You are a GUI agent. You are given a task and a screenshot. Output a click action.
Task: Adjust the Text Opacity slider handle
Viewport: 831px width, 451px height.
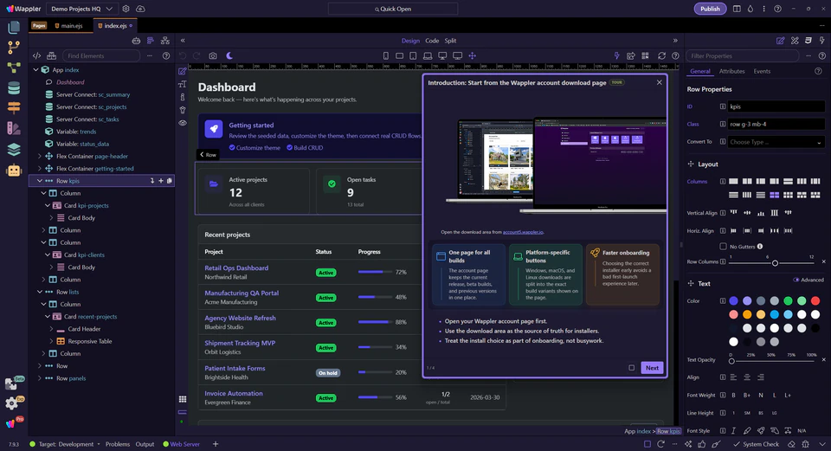tap(731, 361)
